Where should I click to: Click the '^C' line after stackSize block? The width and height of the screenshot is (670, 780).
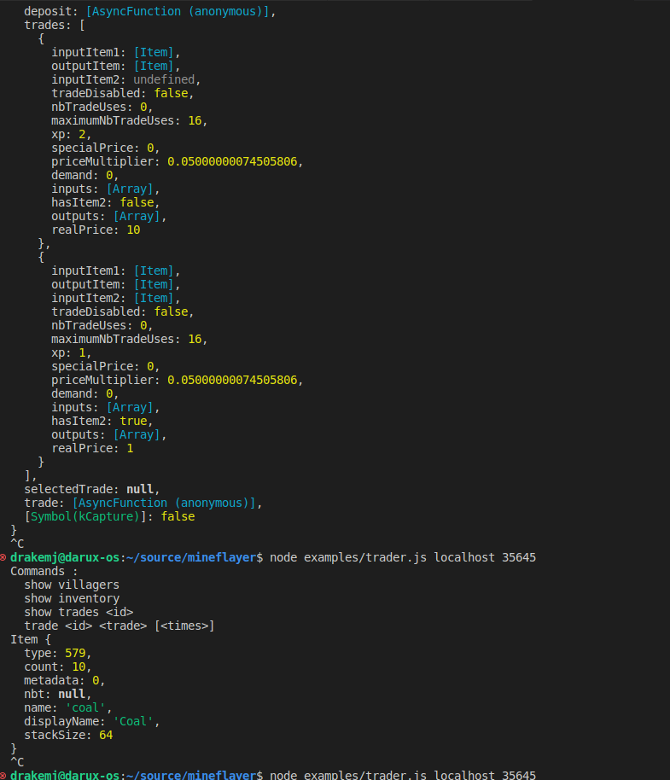pos(17,762)
